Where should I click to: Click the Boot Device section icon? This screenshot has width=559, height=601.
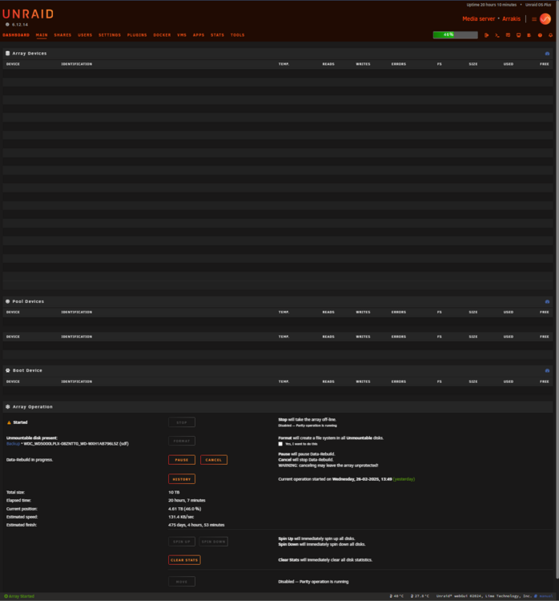point(8,370)
